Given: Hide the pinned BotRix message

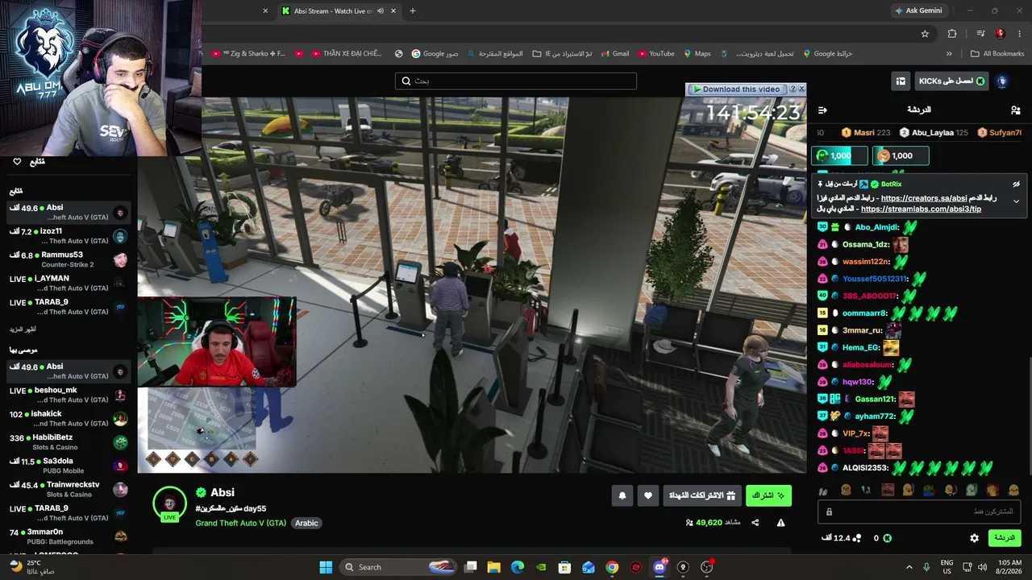Looking at the screenshot, I should 1017,184.
